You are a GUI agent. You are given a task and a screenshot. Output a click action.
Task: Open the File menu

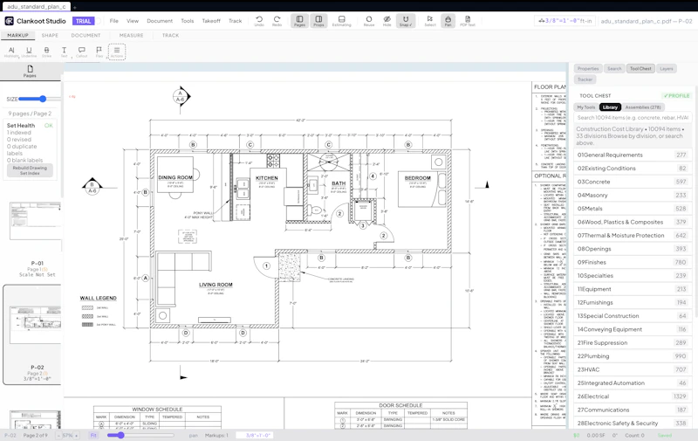(114, 21)
